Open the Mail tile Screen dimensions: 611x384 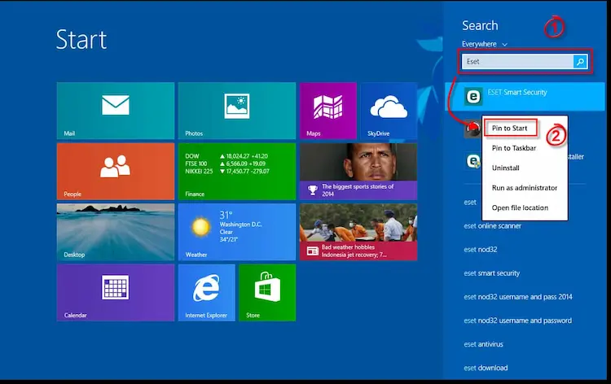pyautogui.click(x=116, y=111)
